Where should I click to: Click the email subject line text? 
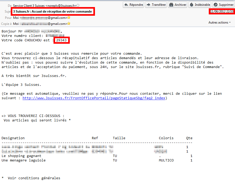(52, 12)
